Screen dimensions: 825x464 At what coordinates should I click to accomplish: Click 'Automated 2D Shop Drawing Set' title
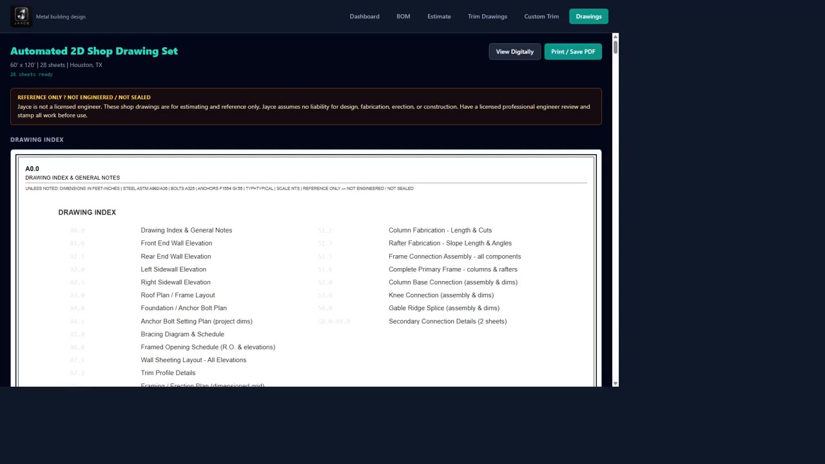click(x=94, y=51)
